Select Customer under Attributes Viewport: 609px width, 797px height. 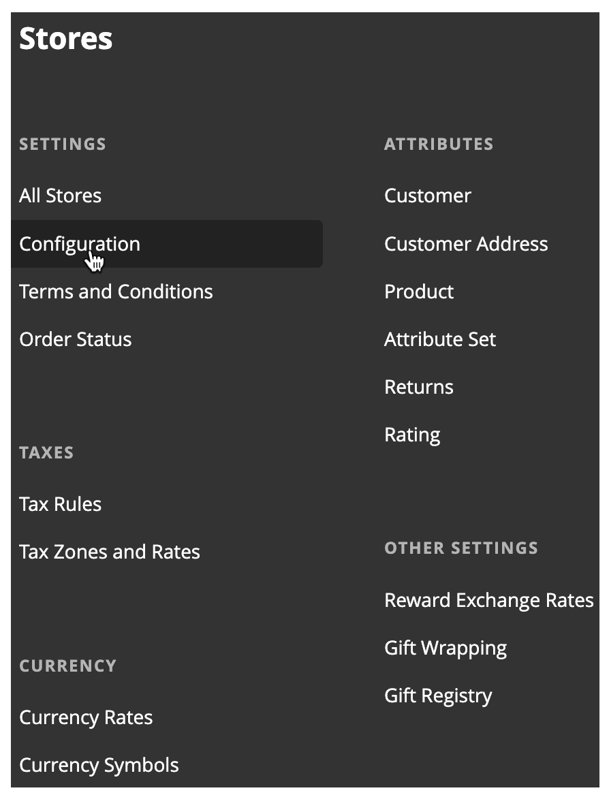pyautogui.click(x=427, y=196)
